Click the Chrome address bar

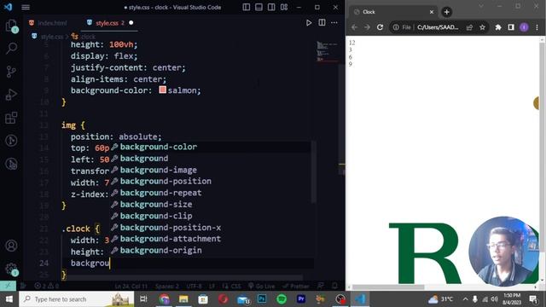[439, 27]
